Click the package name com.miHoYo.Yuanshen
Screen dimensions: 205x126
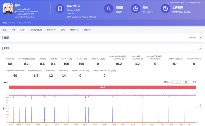coord(25,17)
